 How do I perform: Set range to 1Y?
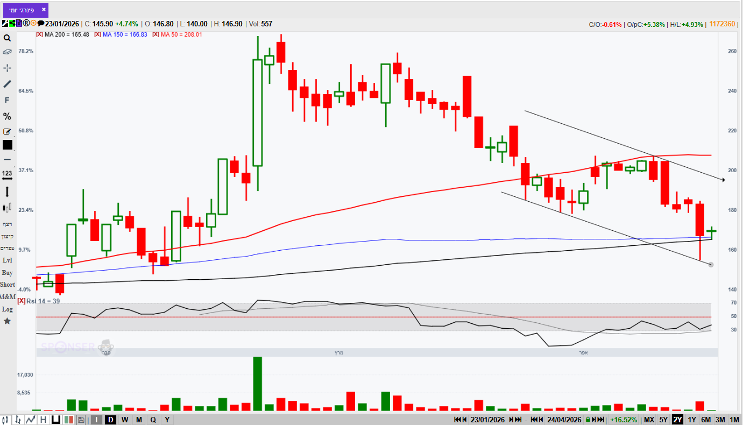692,420
